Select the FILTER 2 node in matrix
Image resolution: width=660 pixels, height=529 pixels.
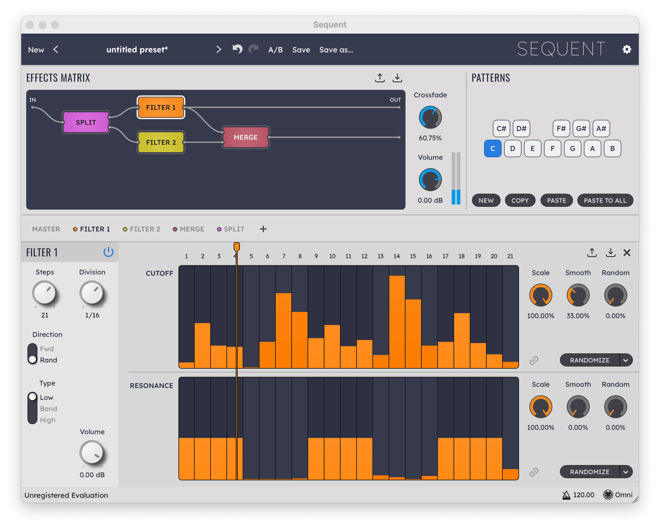tap(161, 142)
